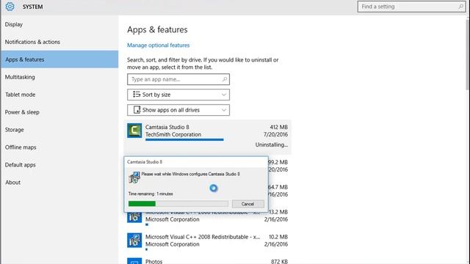Click the installer icon in the Camtasia dialog
The height and width of the screenshot is (264, 470).
134,177
